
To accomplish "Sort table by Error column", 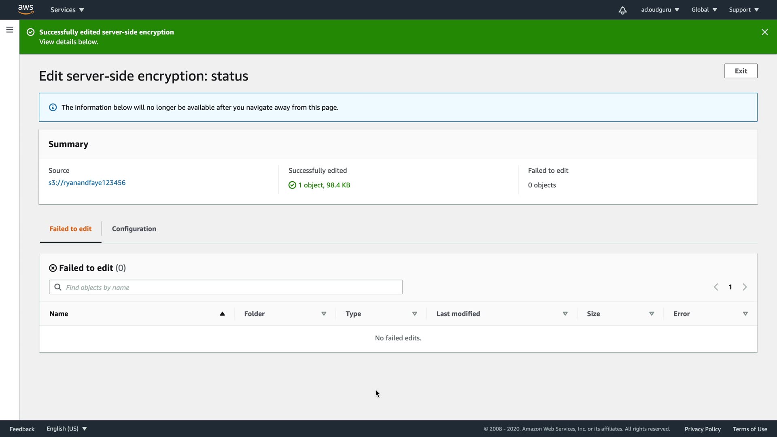I will 745,314.
